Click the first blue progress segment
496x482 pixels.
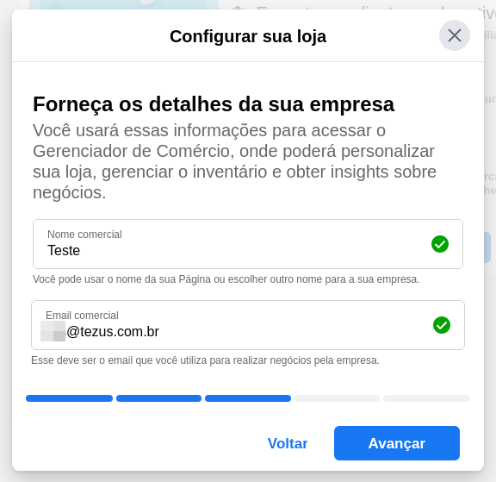[x=69, y=398]
